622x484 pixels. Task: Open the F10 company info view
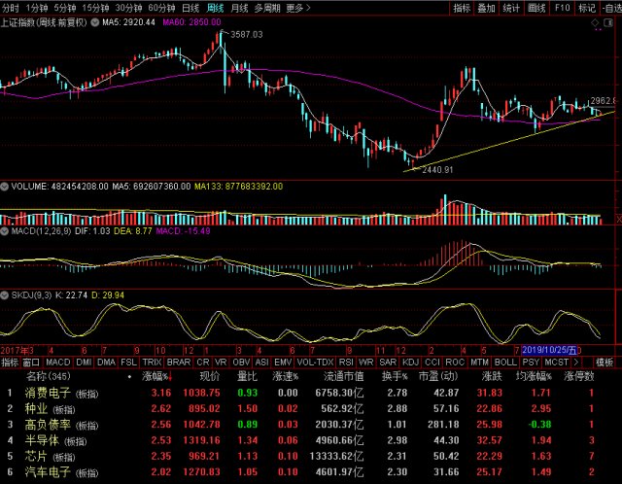[561, 8]
